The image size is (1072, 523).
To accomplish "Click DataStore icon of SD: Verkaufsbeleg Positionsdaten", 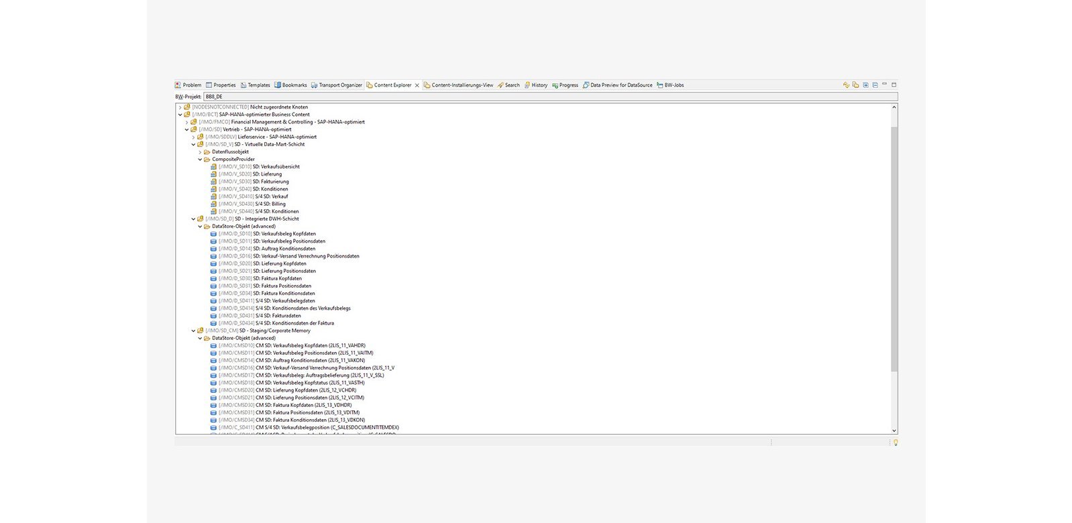I will 213,241.
